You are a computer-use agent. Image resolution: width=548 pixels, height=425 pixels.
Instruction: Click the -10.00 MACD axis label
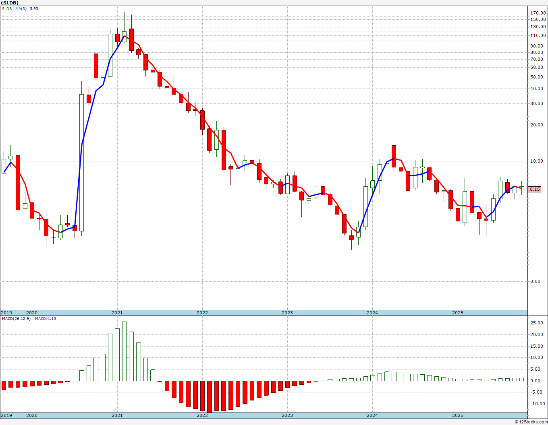click(538, 404)
